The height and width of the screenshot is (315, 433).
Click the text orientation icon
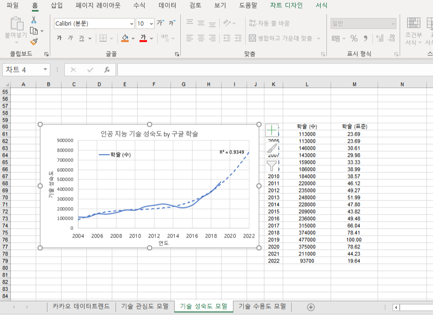point(227,23)
